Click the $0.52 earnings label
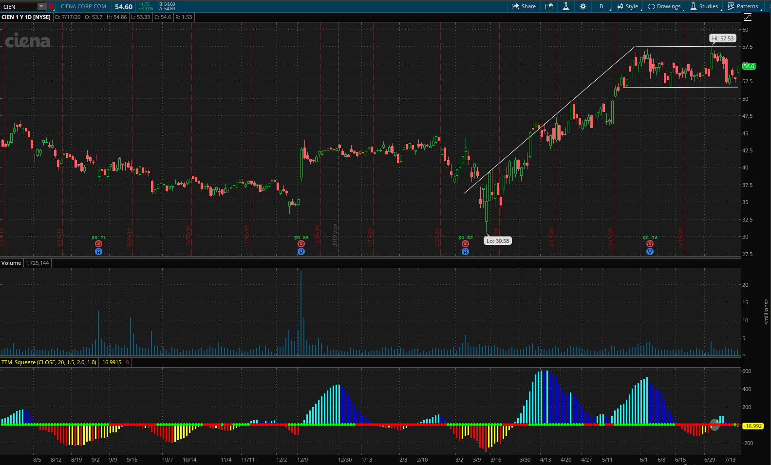This screenshot has width=771, height=465. click(x=465, y=238)
